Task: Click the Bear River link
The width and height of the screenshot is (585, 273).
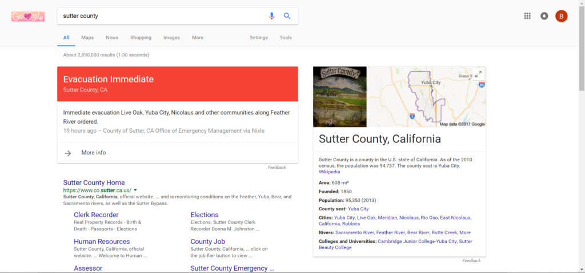Action: pos(418,233)
